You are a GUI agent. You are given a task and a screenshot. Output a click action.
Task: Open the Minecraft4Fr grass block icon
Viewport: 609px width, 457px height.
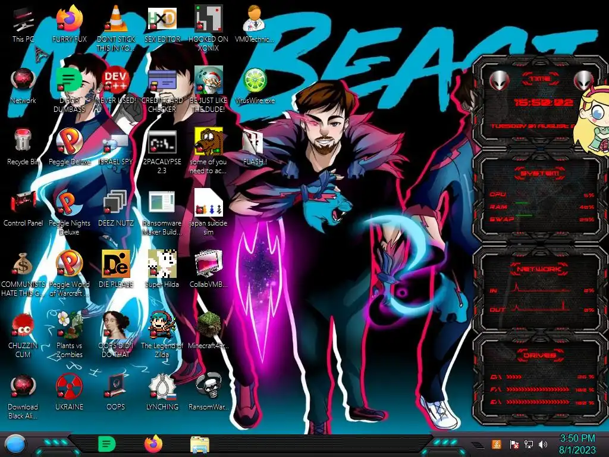pyautogui.click(x=208, y=330)
